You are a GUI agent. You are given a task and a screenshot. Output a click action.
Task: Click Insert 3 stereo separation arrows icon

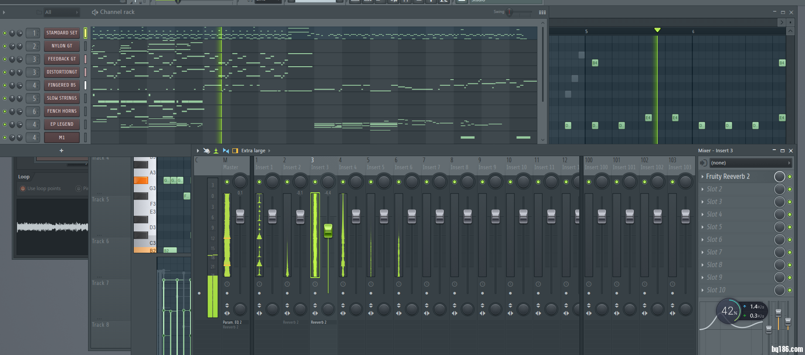[315, 313]
